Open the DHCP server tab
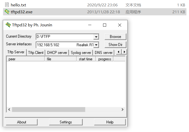Image resolution: width=189 pixels, height=132 pixels. pos(57,53)
